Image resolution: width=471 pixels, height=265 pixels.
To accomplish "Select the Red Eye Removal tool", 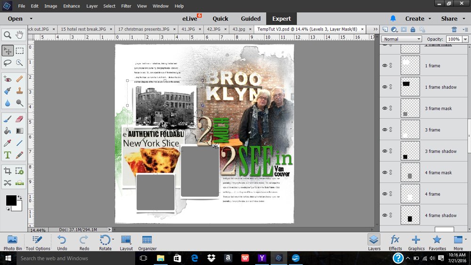I will (x=8, y=79).
